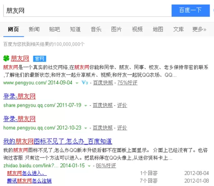
Task: Expand dropdown arrow after share.pengyou.qq.com date
Action: point(86,105)
